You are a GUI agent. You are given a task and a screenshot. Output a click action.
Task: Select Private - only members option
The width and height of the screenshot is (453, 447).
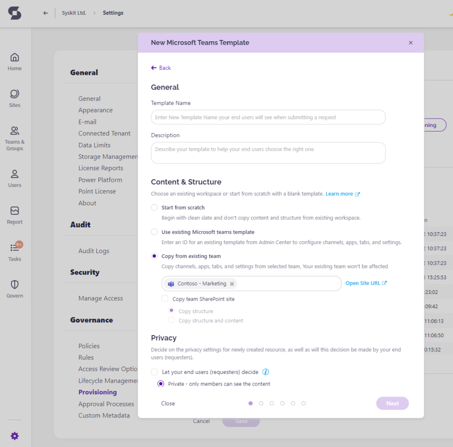(x=161, y=384)
